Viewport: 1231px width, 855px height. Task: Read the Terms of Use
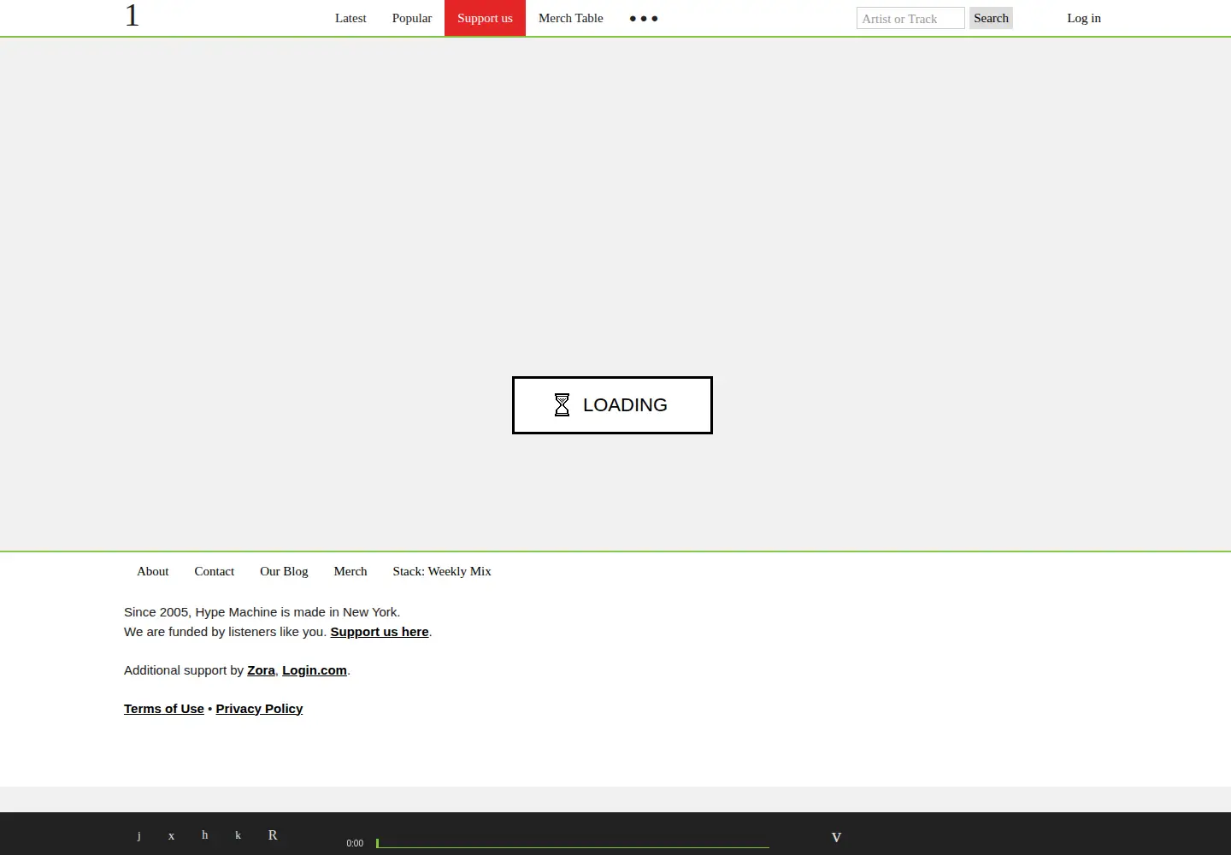[x=164, y=709]
